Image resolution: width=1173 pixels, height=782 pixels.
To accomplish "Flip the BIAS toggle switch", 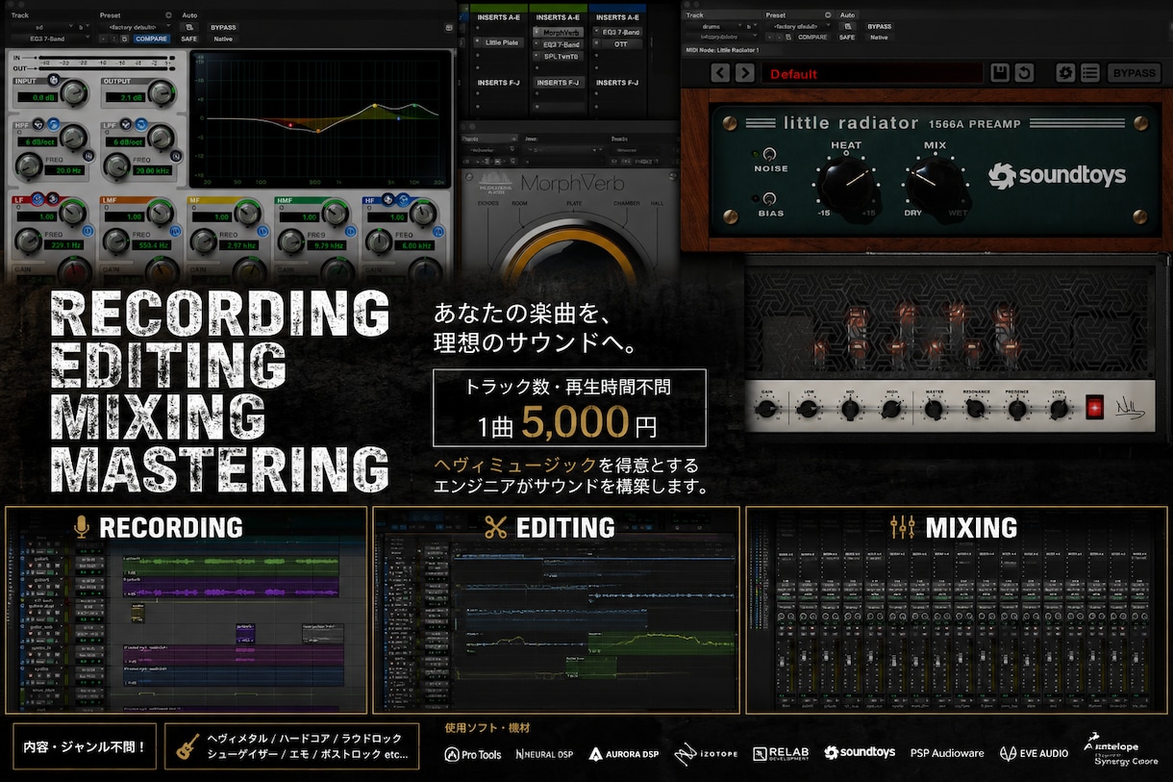I will tap(769, 199).
